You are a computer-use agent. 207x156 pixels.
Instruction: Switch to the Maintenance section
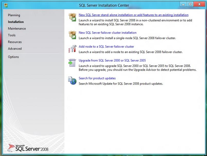click(17, 29)
